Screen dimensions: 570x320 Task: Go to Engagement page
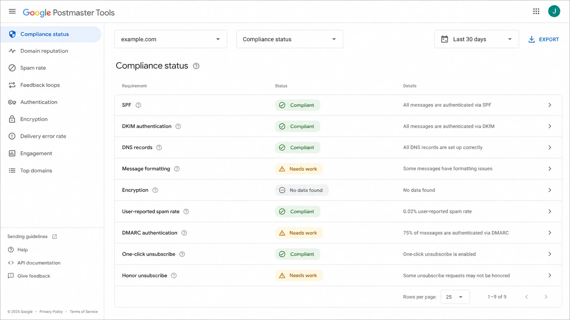point(36,153)
